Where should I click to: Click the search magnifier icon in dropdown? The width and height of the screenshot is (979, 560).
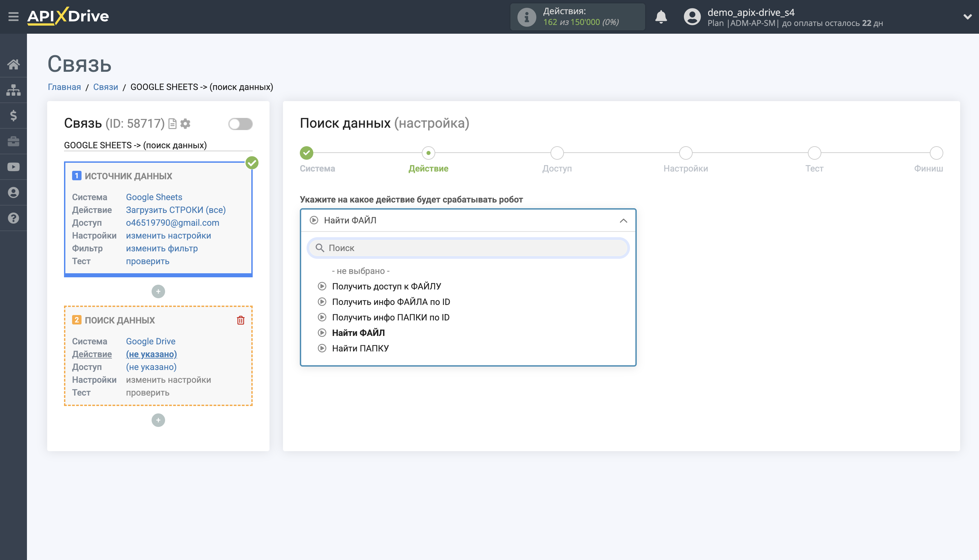pyautogui.click(x=320, y=248)
